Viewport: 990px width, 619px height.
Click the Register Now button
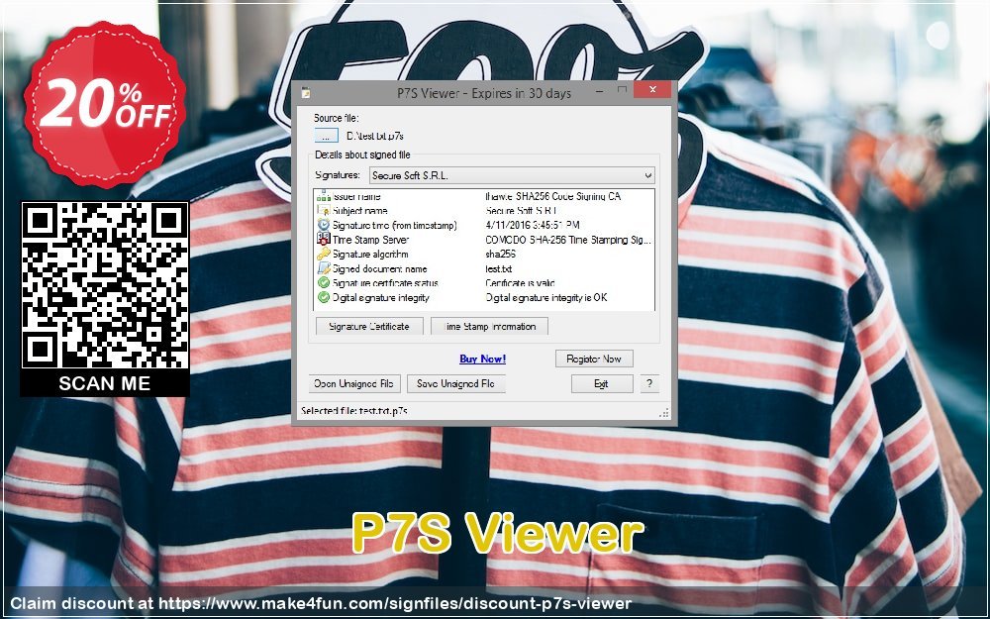point(593,359)
